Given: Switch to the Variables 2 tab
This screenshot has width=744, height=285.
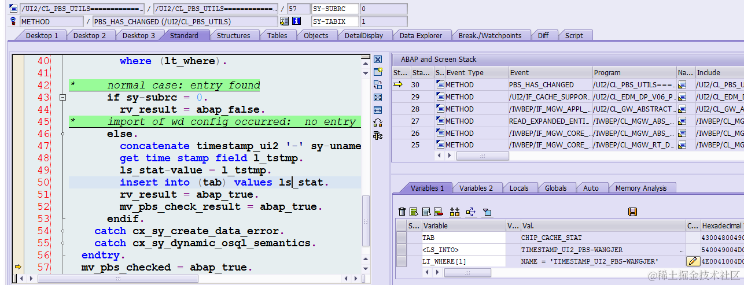Looking at the screenshot, I should [x=476, y=188].
